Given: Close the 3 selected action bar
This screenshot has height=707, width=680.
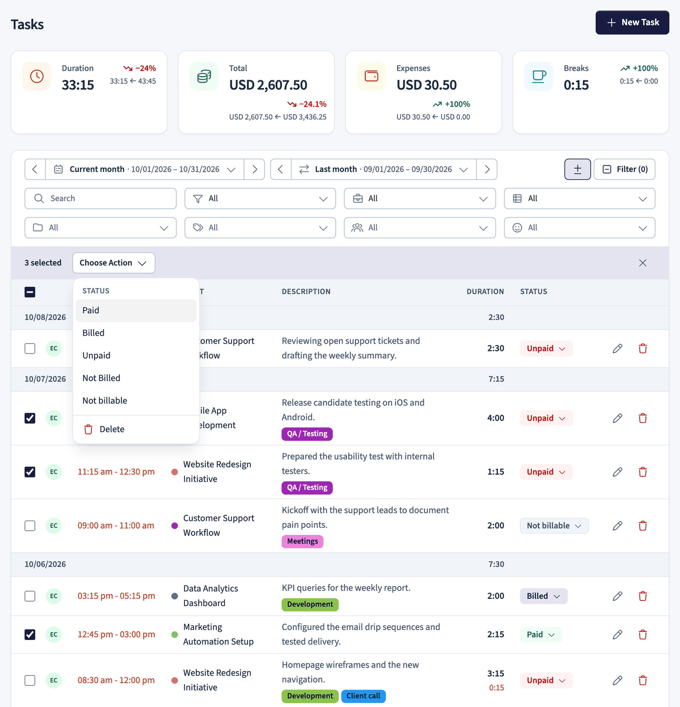Looking at the screenshot, I should point(643,263).
